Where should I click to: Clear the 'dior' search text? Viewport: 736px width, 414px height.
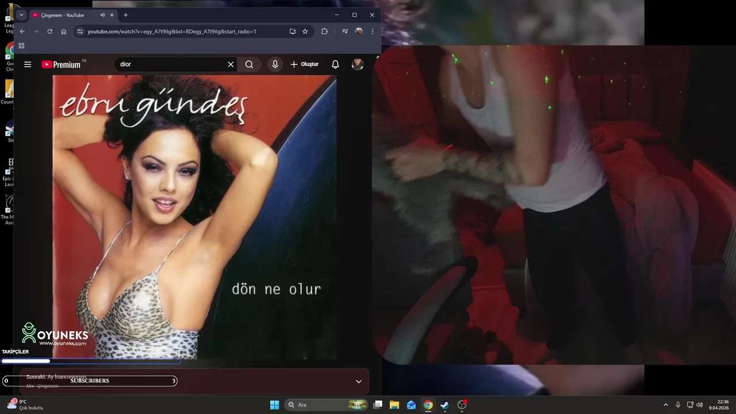coord(231,64)
